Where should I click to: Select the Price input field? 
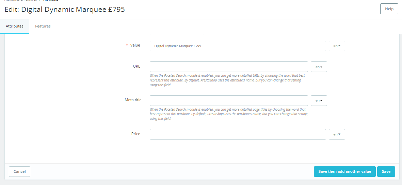[238, 134]
